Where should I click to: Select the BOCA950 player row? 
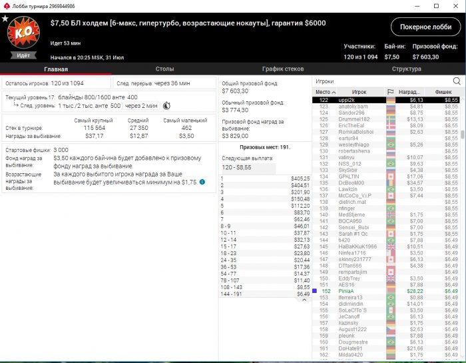[385, 221]
